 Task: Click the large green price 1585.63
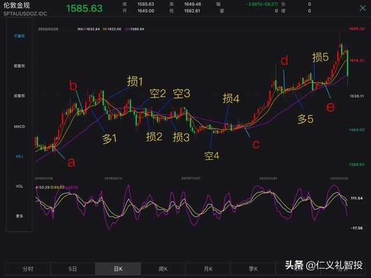point(84,9)
